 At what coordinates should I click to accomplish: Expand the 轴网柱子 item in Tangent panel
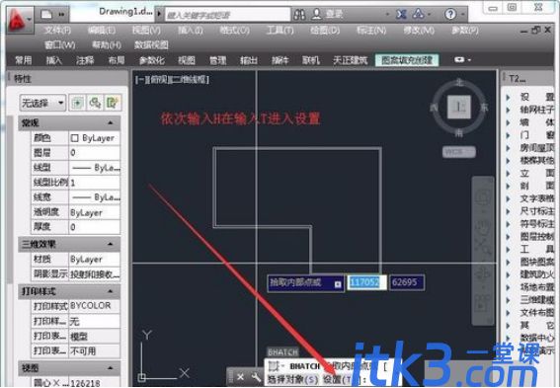pyautogui.click(x=508, y=110)
